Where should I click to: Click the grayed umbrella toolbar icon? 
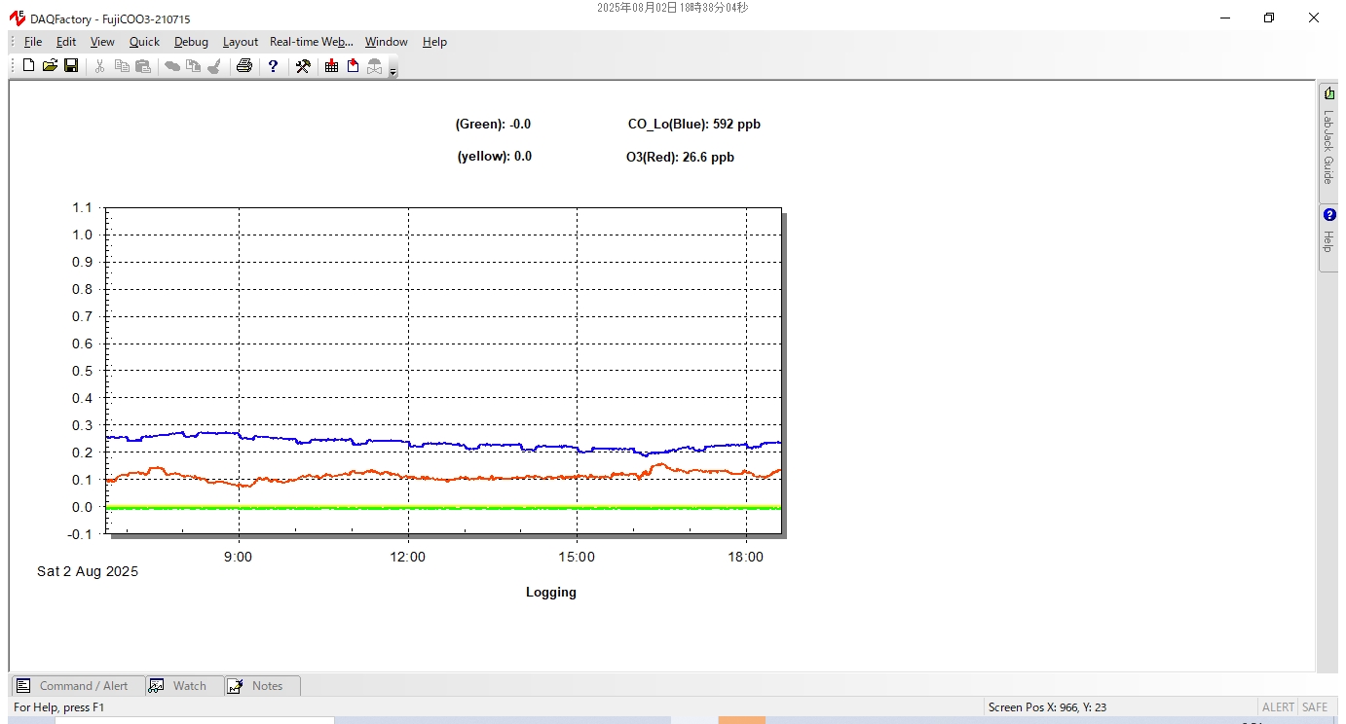coord(375,65)
